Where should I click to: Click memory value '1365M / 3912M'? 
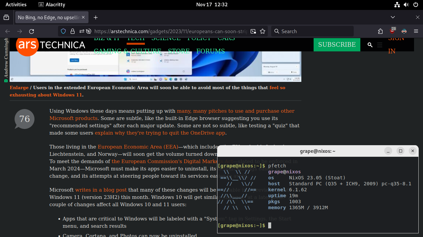(x=308, y=207)
